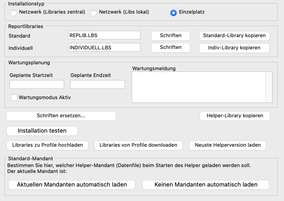The height and width of the screenshot is (201, 284).
Task: Choose the Netzwerk (Libs lokal) option
Action: click(x=94, y=13)
